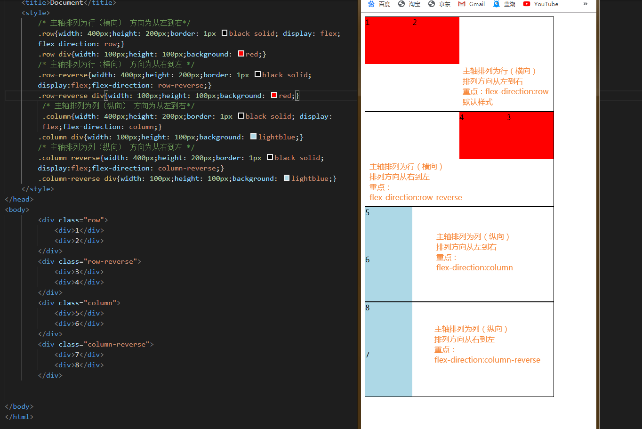Open the black swatch in the .row-reverse rule

tap(257, 74)
